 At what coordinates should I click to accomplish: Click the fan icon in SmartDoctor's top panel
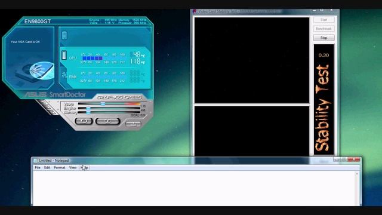click(64, 35)
